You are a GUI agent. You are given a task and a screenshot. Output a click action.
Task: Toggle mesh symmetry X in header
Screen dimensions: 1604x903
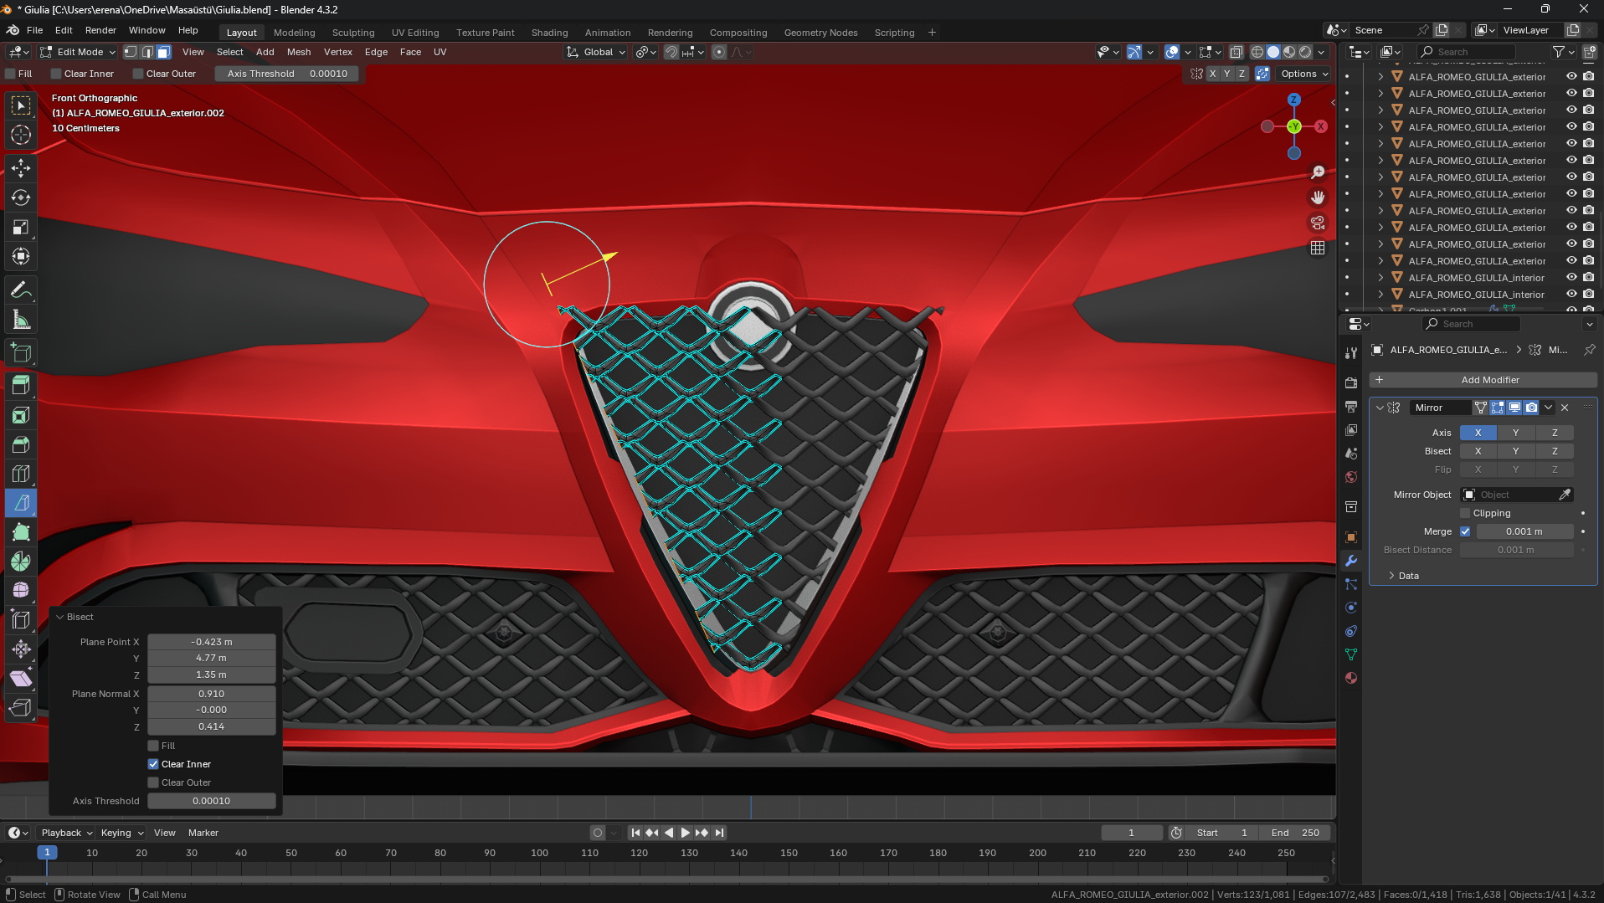pyautogui.click(x=1212, y=74)
